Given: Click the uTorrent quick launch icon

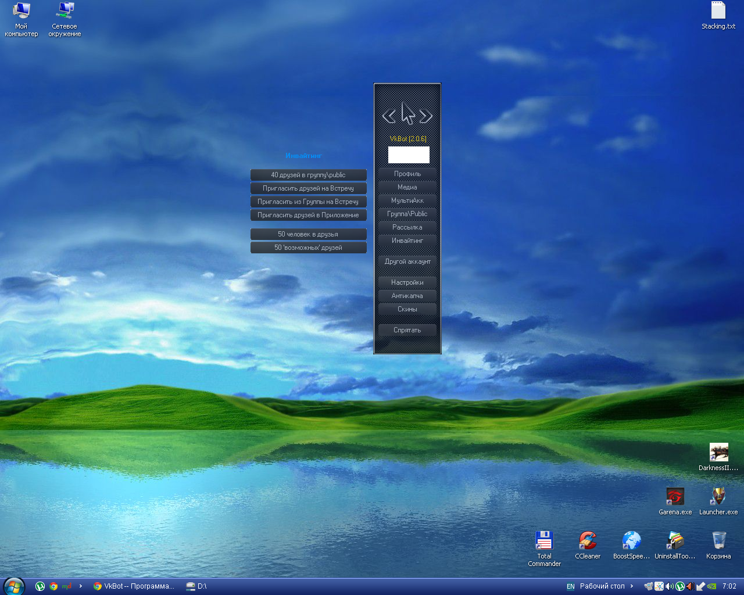Looking at the screenshot, I should 40,586.
